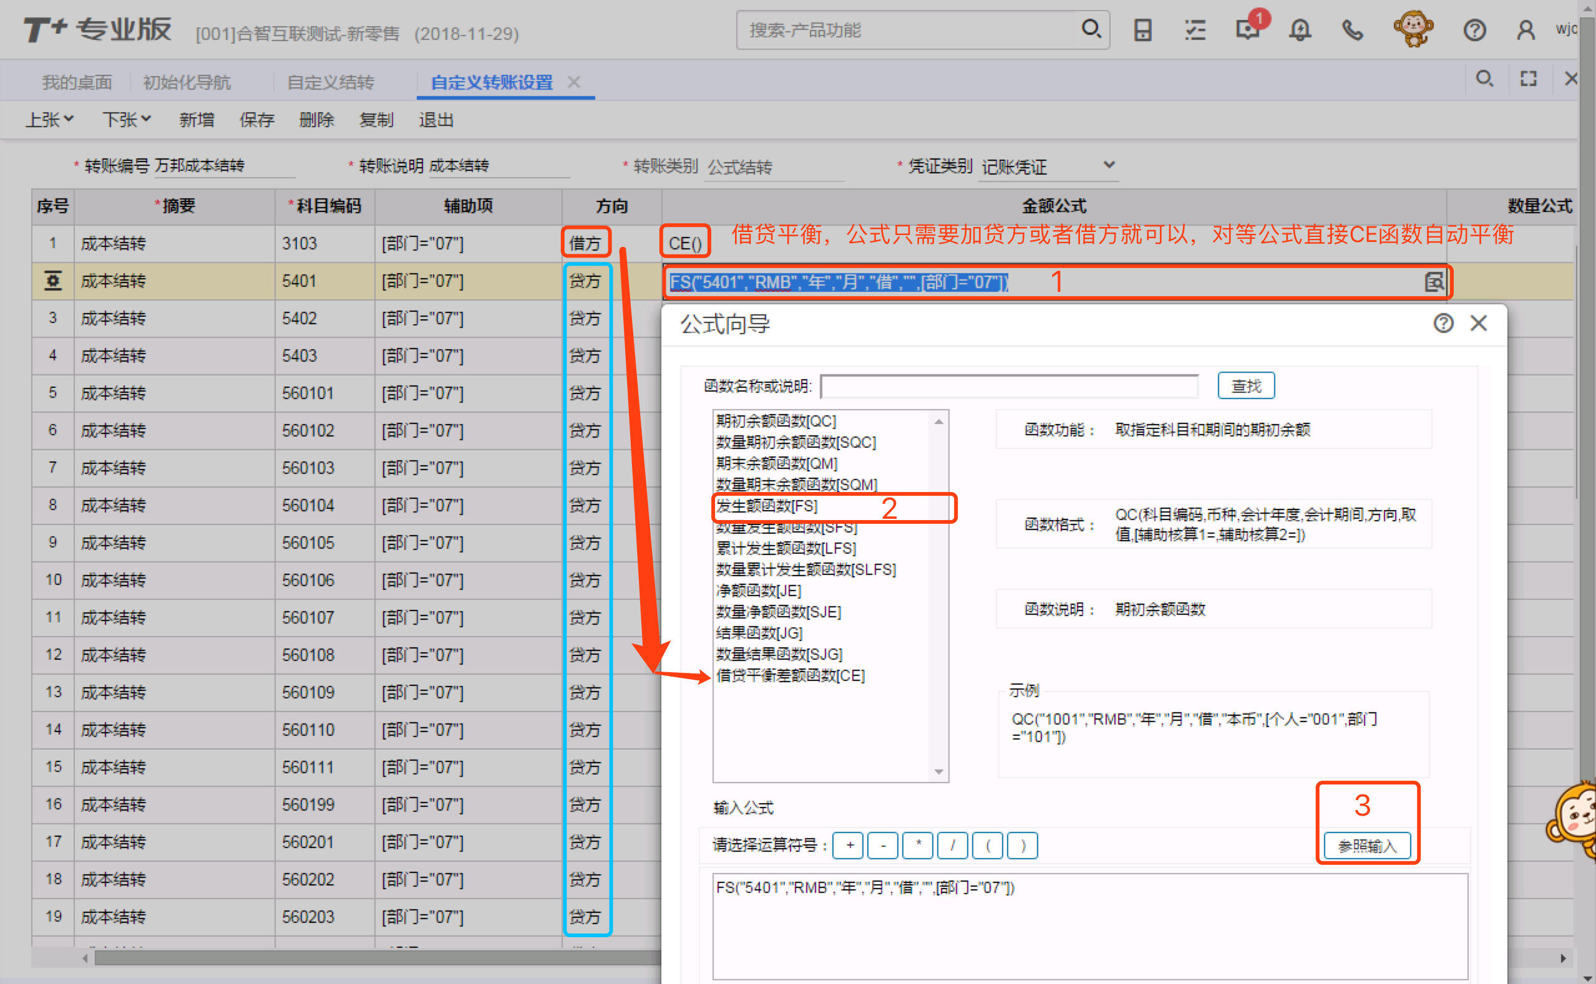Click function list scrollbar down arrow
1596x984 pixels.
938,772
